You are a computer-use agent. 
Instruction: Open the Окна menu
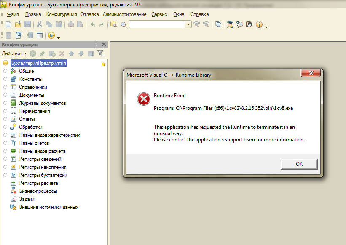[179, 14]
